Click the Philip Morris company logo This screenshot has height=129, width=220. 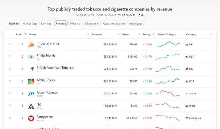click(x=31, y=57)
